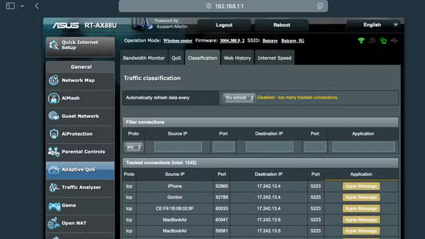Click the Logout button
This screenshot has height=239, width=425.
pyautogui.click(x=224, y=25)
